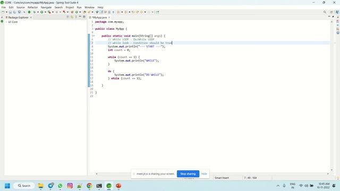Click the Next Annotation toolbar icon
The width and height of the screenshot is (340, 191).
(x=118, y=12)
